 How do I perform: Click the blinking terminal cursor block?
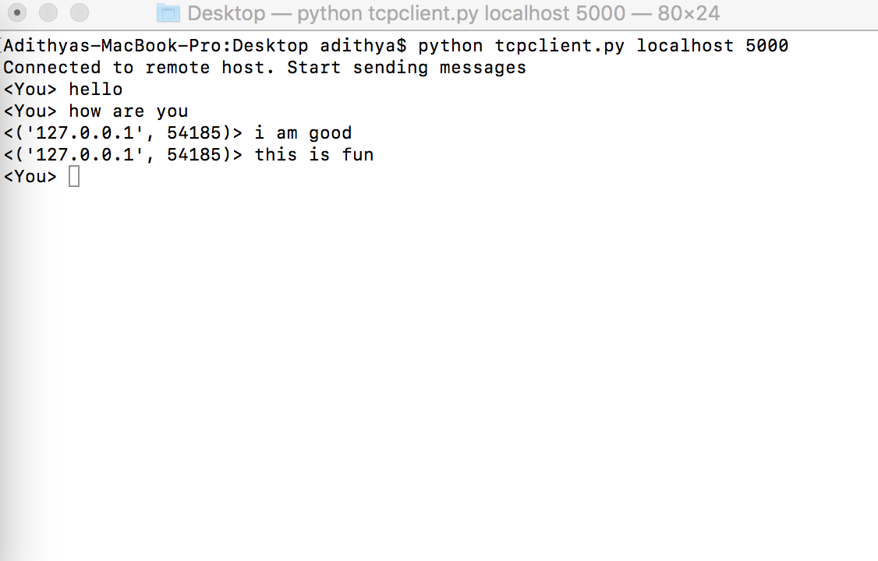(74, 176)
